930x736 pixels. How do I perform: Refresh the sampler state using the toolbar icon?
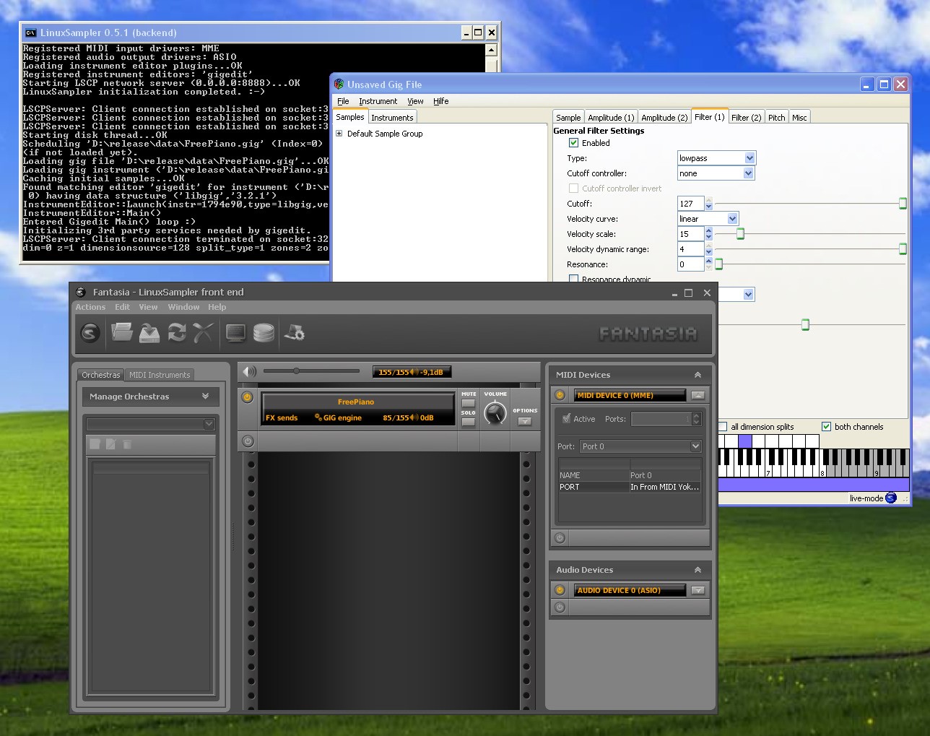pos(175,333)
